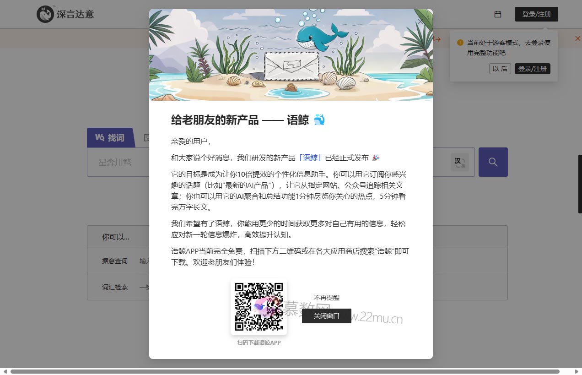Screen dimensions: 582x375
Task: Click the yellow warning info icon
Action: point(459,42)
